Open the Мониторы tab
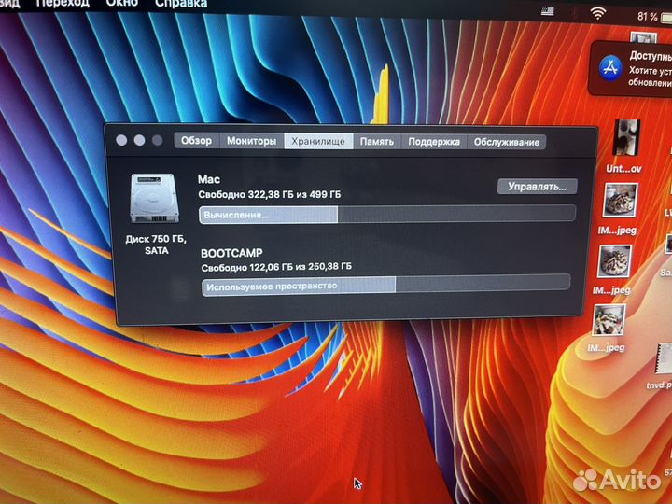The height and width of the screenshot is (504, 672). point(252,141)
